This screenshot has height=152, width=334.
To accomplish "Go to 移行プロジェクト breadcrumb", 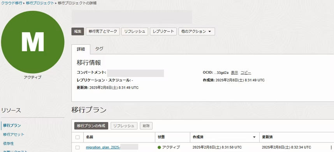I will click(40, 3).
